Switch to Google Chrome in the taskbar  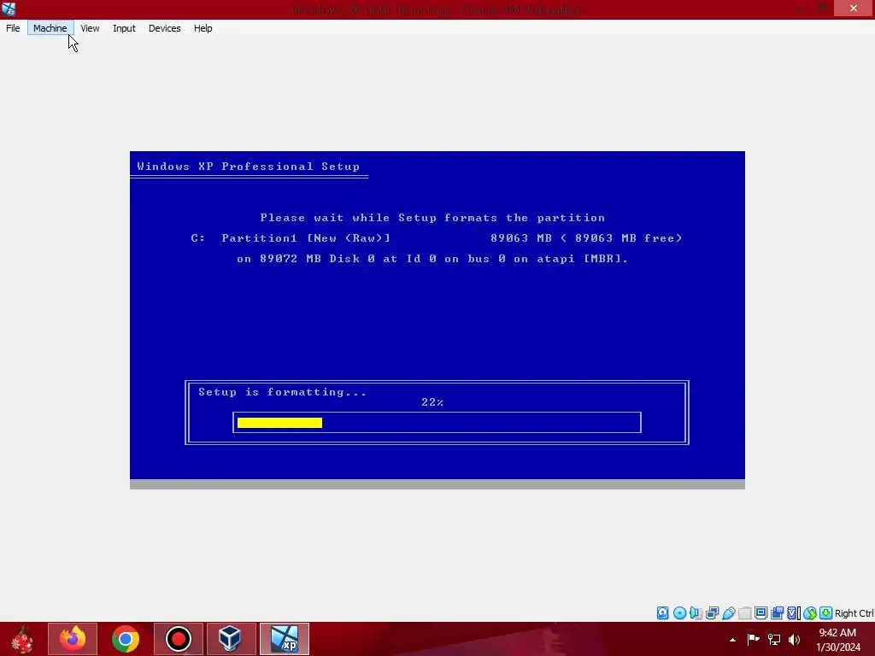tap(126, 639)
